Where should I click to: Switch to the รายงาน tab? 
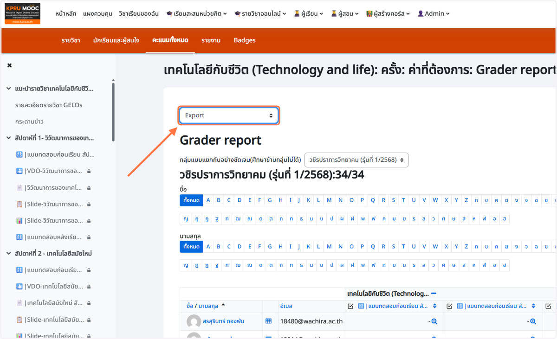tap(211, 40)
